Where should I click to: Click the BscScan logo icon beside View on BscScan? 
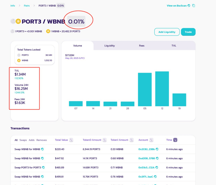pyautogui.click(x=189, y=6)
